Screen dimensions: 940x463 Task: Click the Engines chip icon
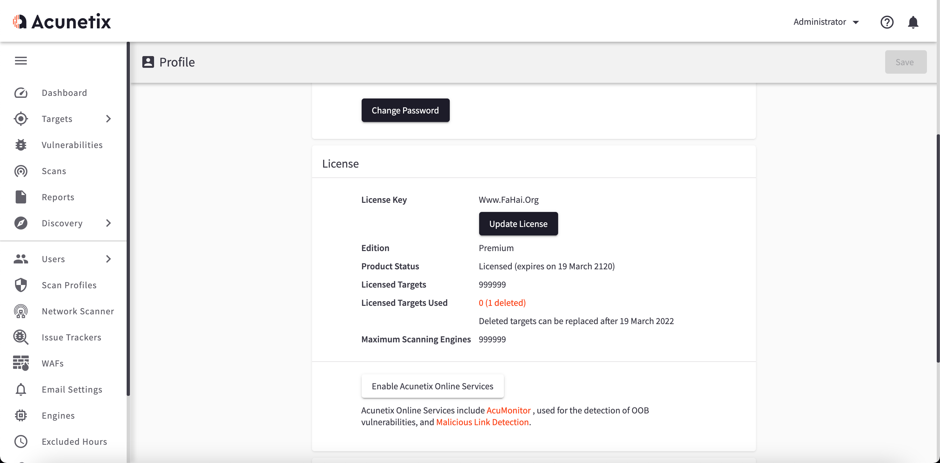coord(21,415)
